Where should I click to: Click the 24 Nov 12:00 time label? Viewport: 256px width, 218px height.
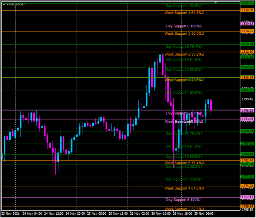tap(54, 214)
